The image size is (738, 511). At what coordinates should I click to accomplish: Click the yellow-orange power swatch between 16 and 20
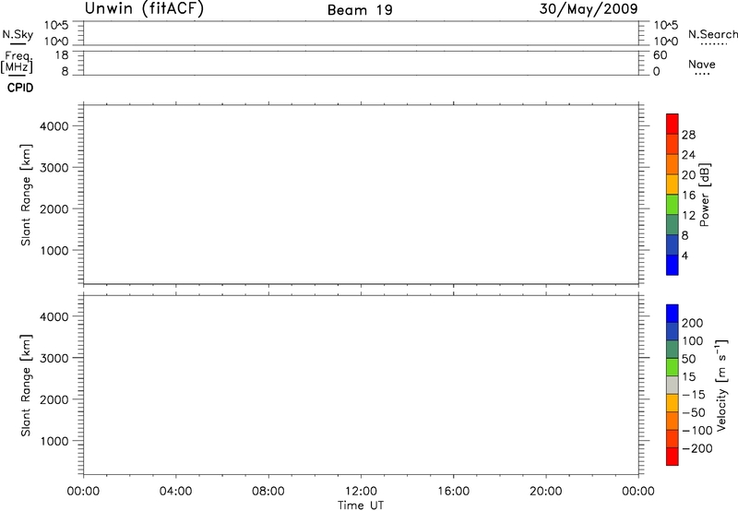(x=673, y=184)
